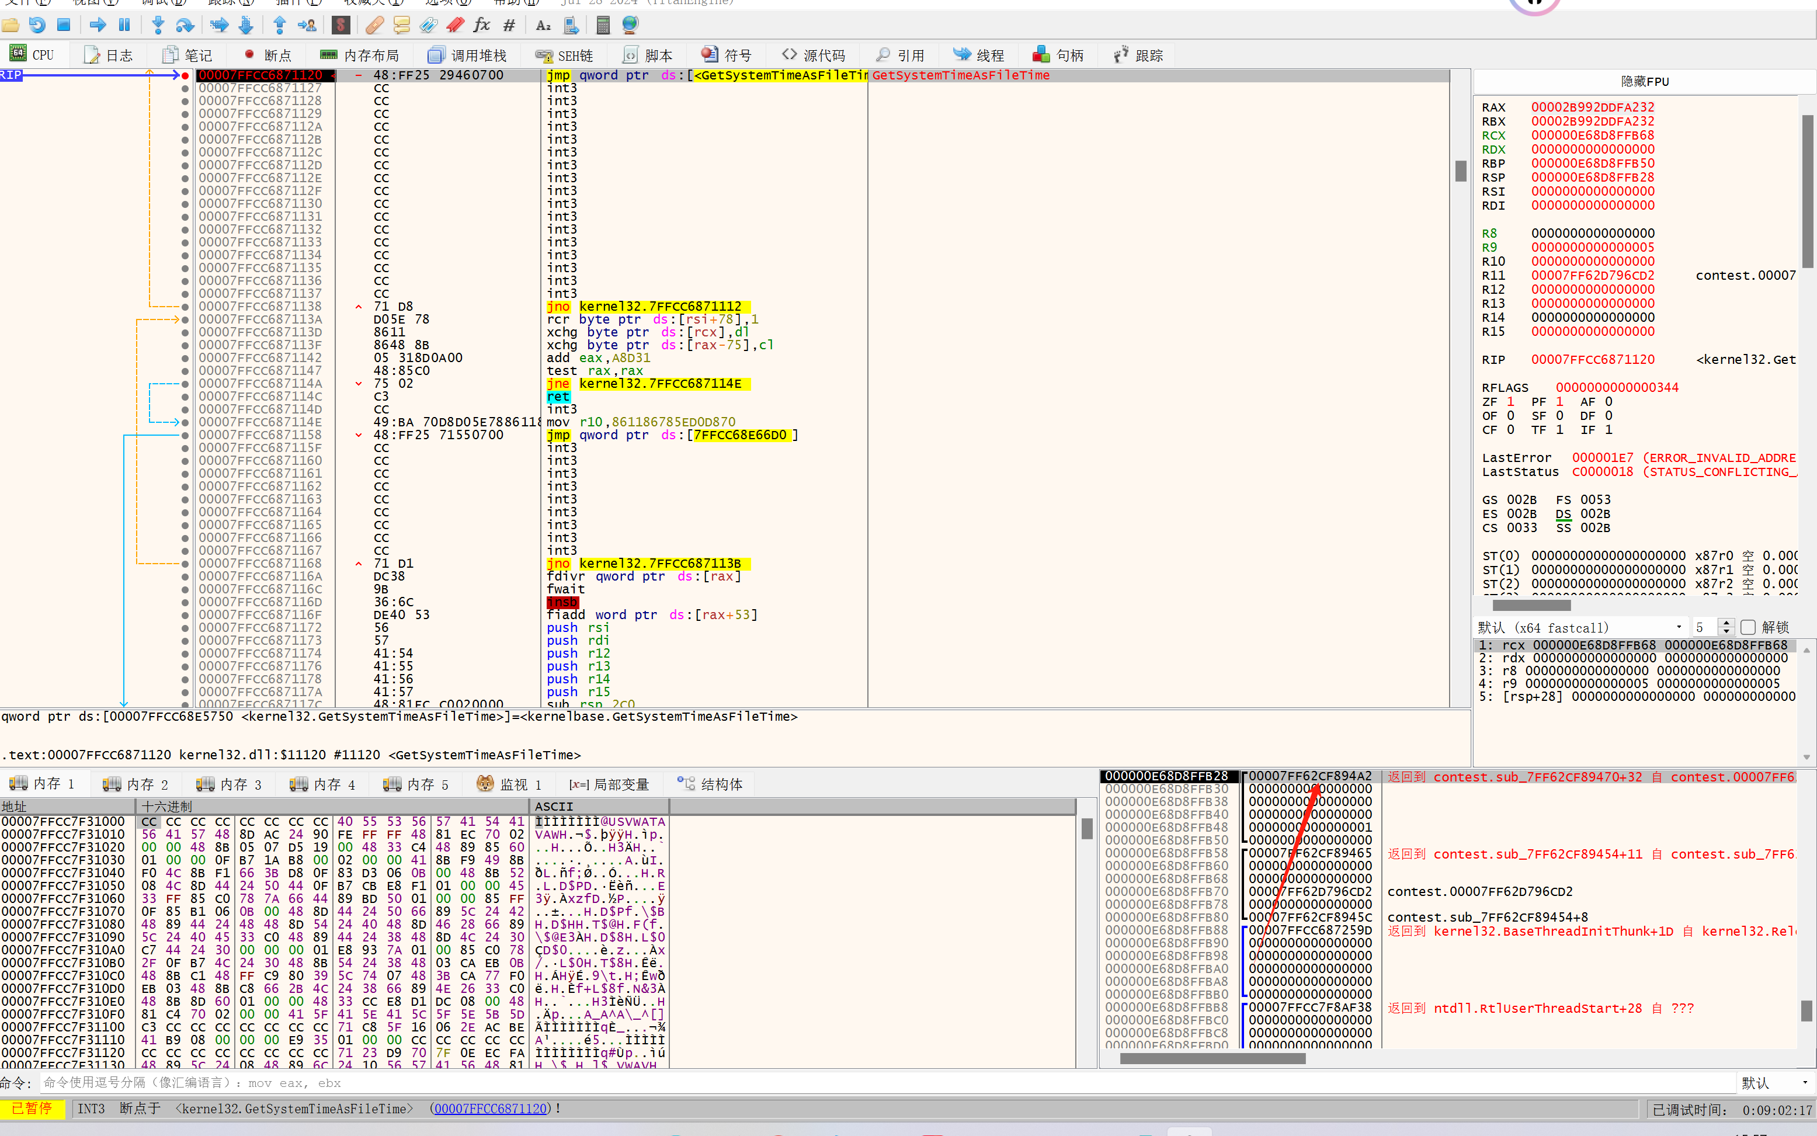The height and width of the screenshot is (1136, 1817).
Task: Focus the 命令 command input field
Action: pos(888,1083)
